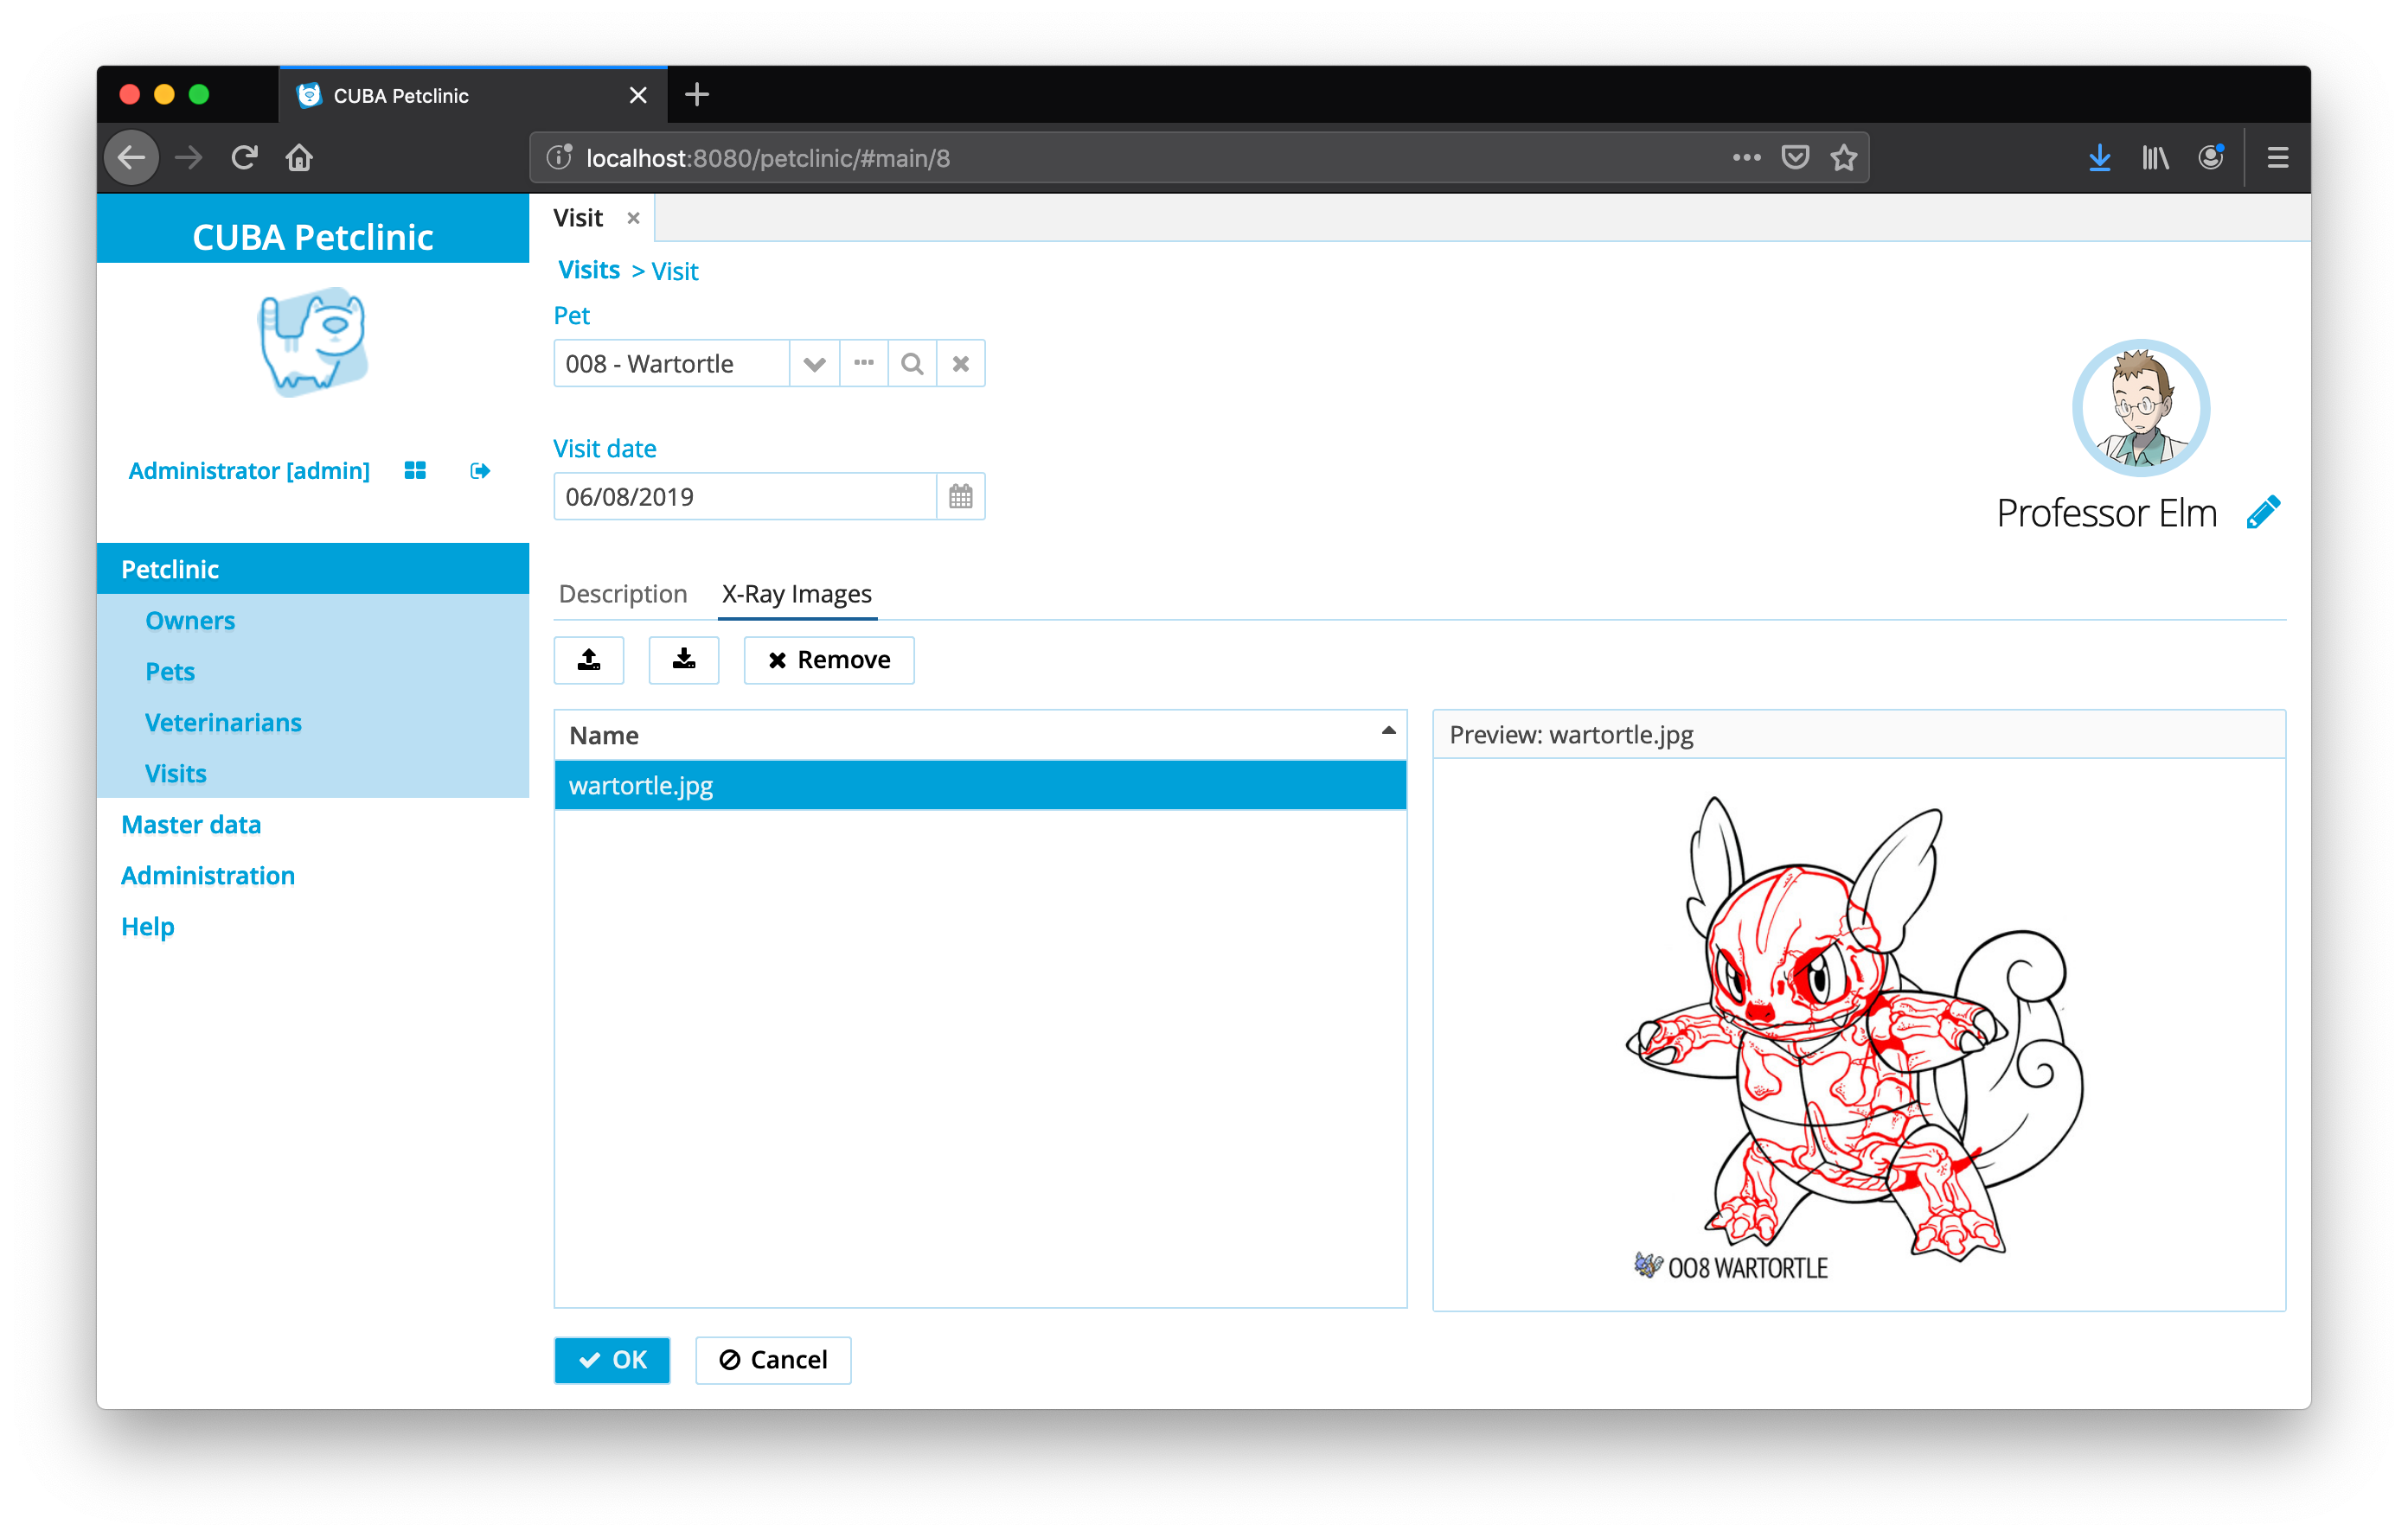Image resolution: width=2408 pixels, height=1537 pixels.
Task: Save page to Pocket icon
Action: point(1796,158)
